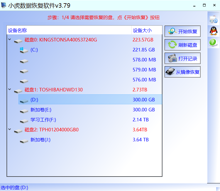Screen dimensions: 220x191
Task: Click the Windows drive icon beside (C:)
Action: (x=24, y=50)
